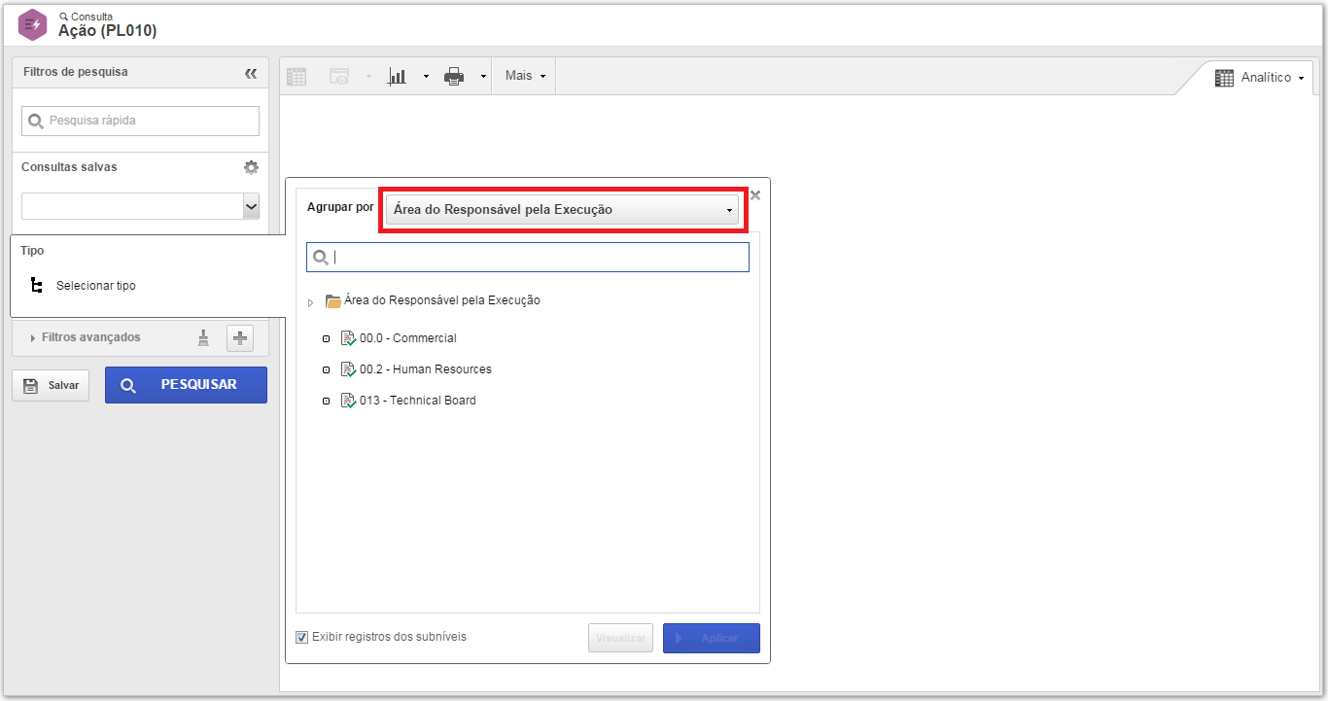Expand the 00.0 - Commercial tree node
This screenshot has height=701, width=1328.
(327, 338)
